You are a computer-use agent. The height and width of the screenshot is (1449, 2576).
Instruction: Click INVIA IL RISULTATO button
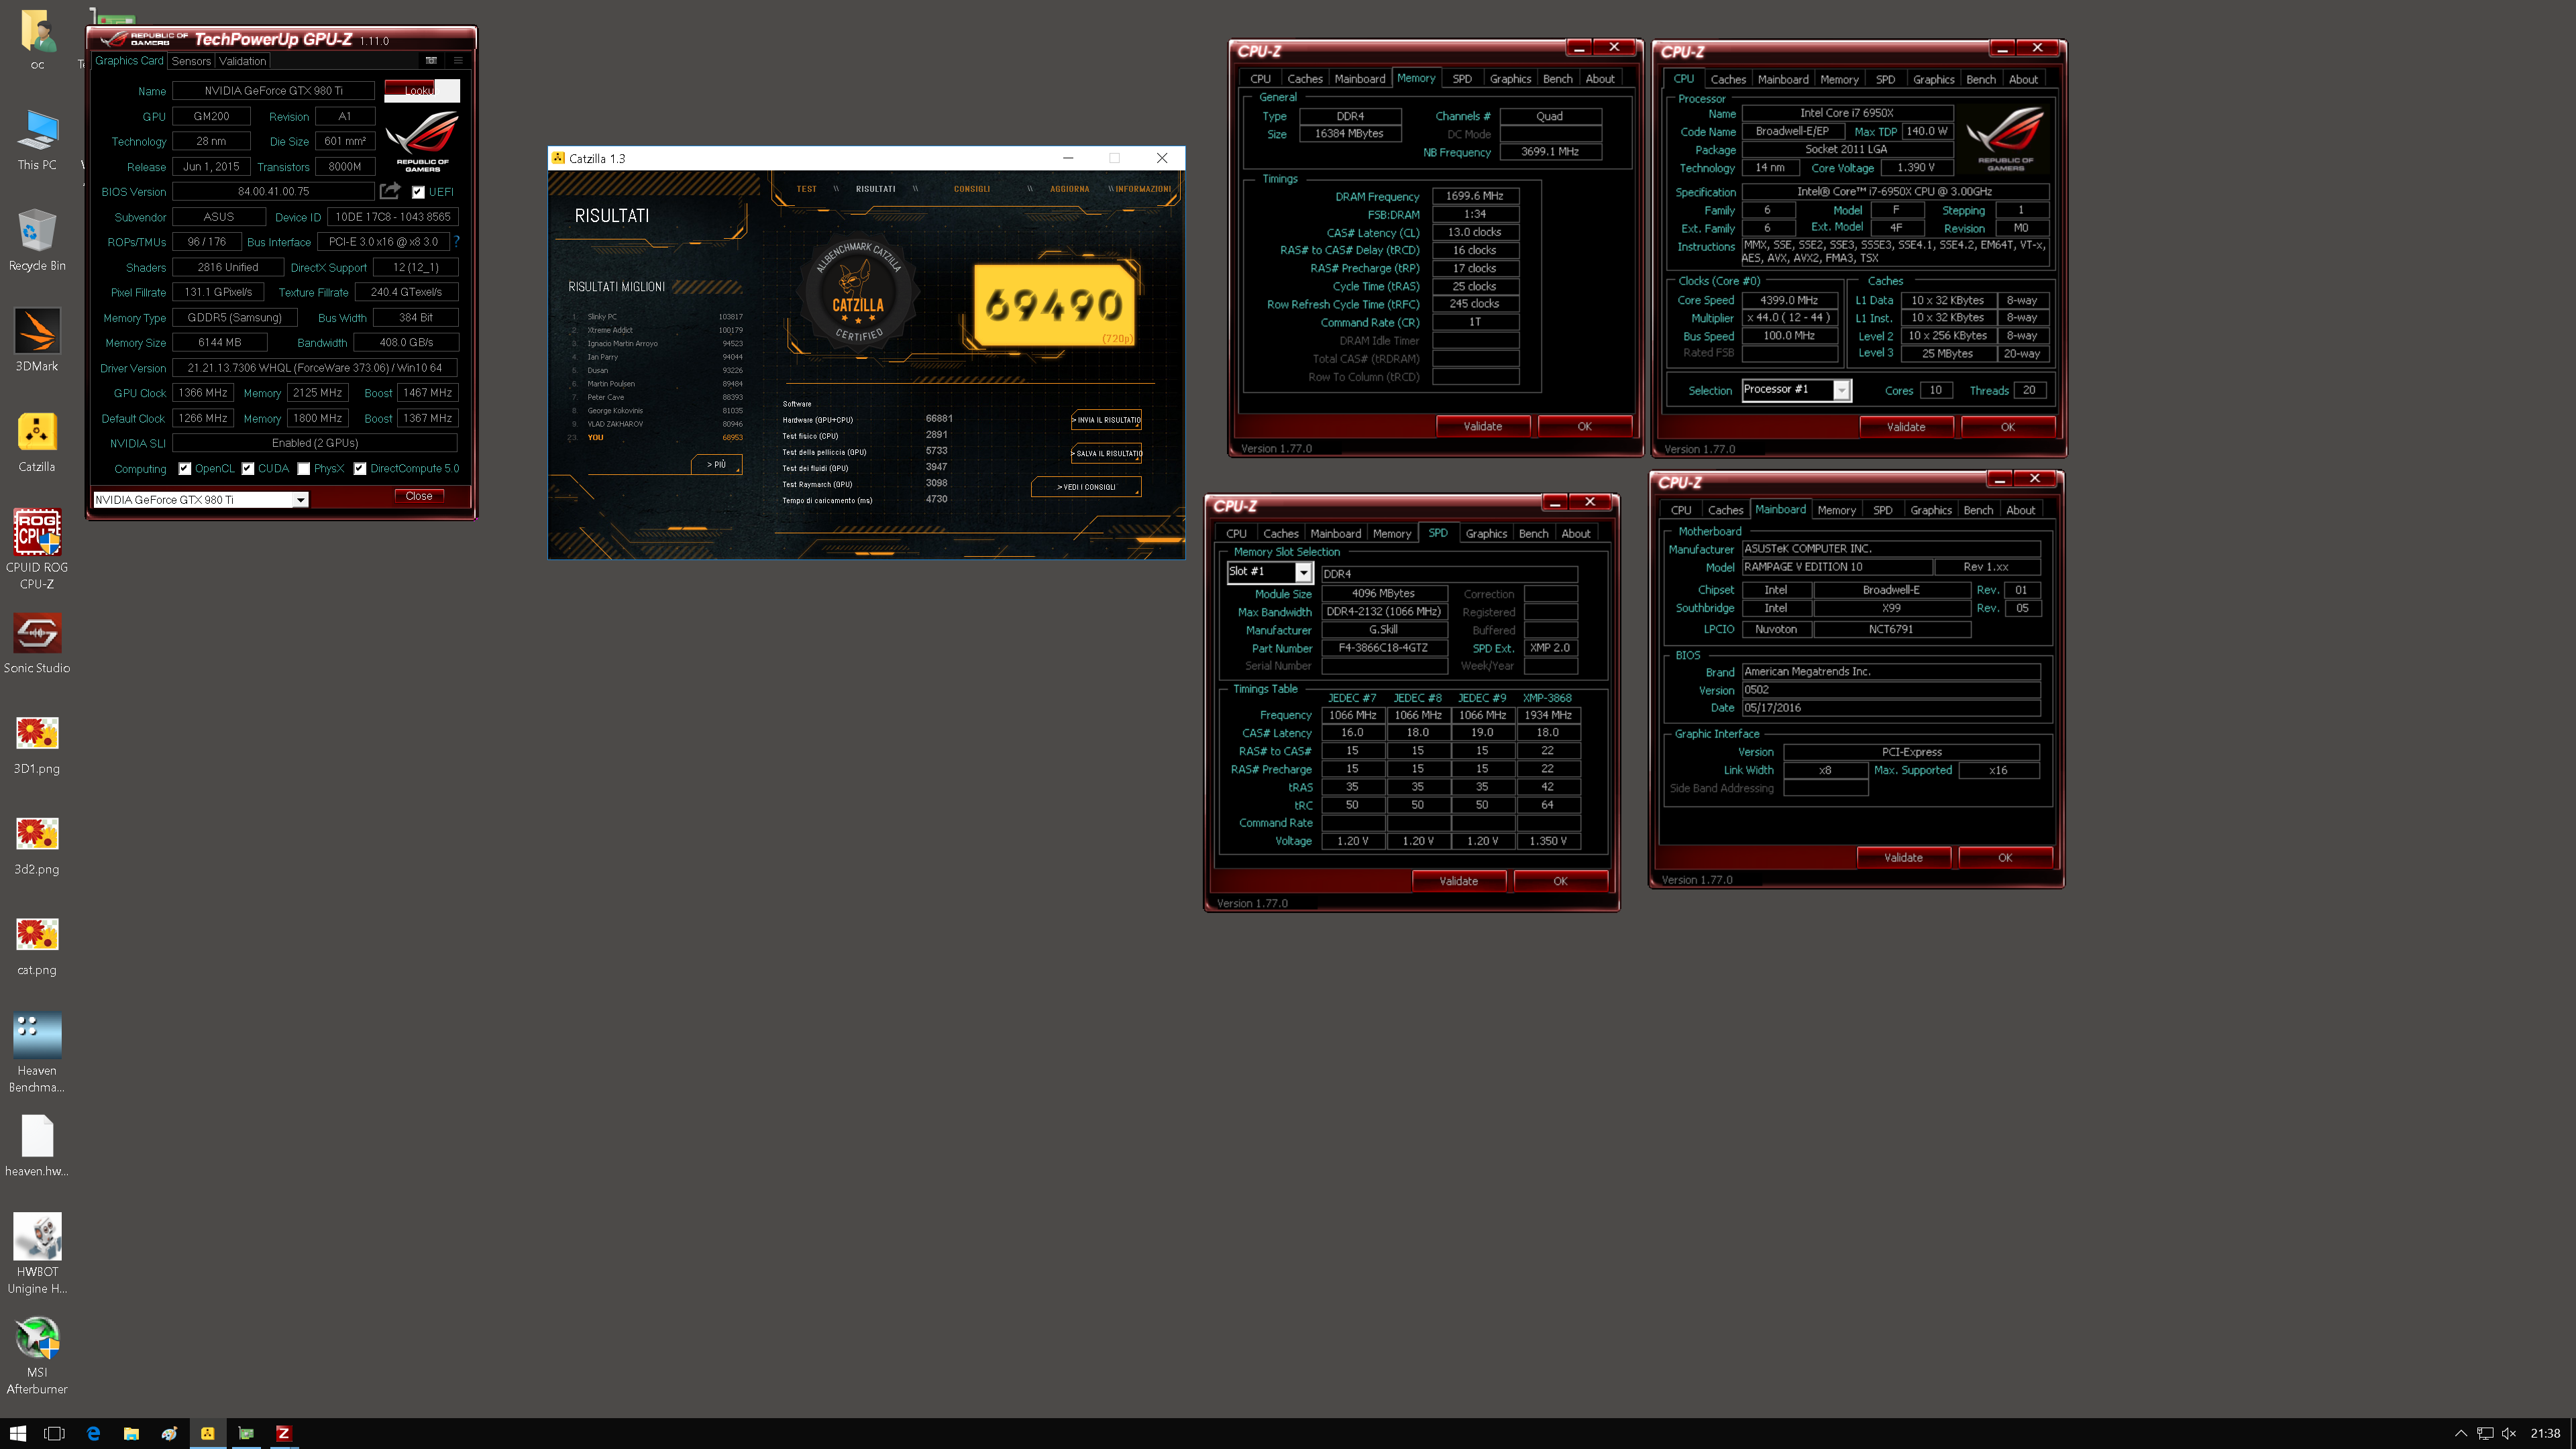click(1106, 420)
